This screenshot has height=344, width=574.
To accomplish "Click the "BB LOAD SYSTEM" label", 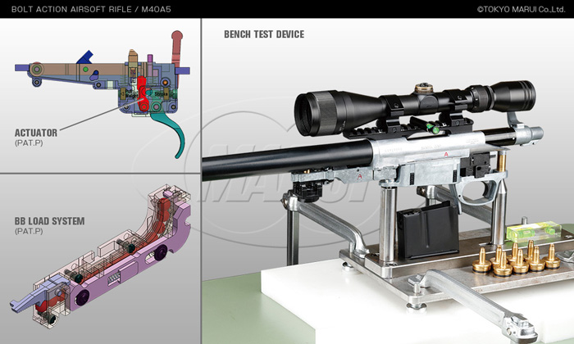I will point(49,221).
